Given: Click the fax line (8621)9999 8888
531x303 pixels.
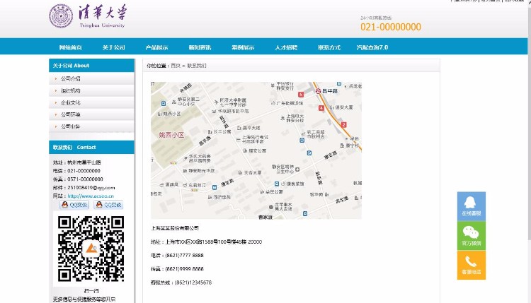Looking at the screenshot, I should pyautogui.click(x=177, y=269).
